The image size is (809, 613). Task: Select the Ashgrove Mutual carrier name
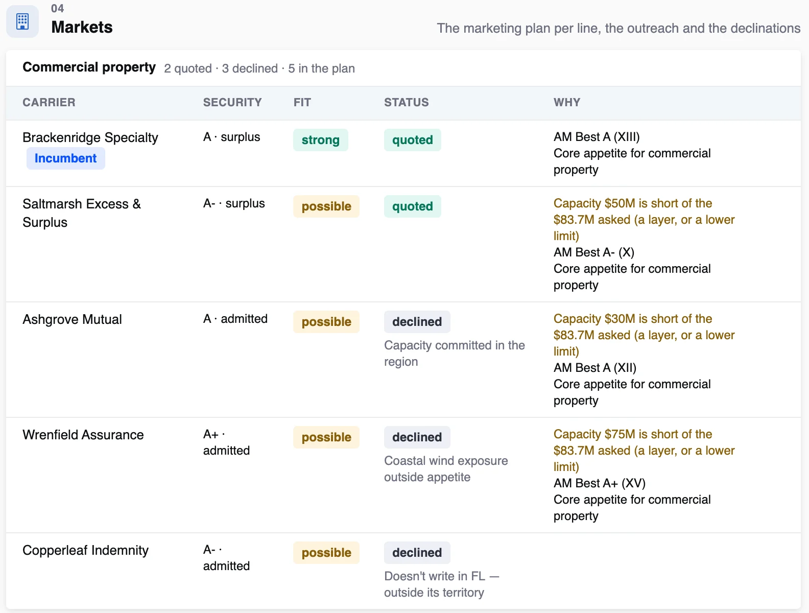(72, 319)
